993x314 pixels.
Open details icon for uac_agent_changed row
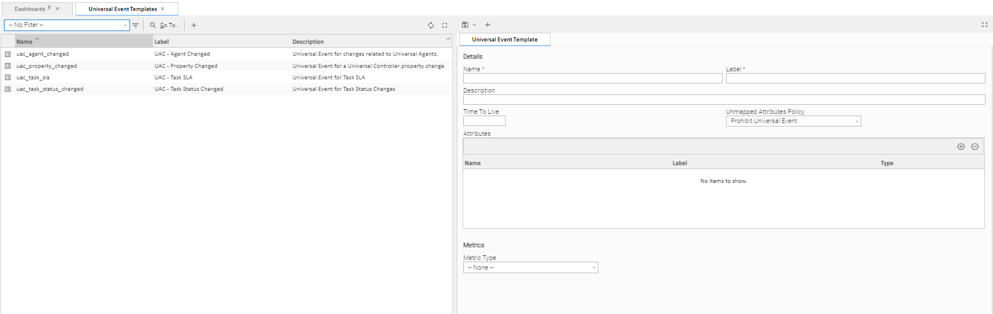8,54
